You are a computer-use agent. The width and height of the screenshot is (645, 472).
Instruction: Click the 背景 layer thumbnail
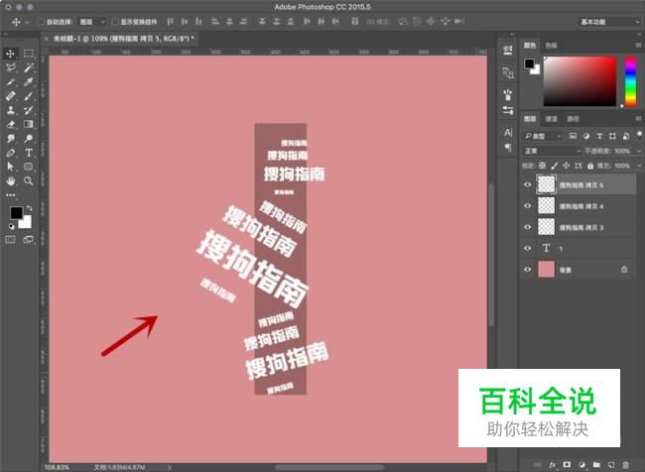point(547,270)
